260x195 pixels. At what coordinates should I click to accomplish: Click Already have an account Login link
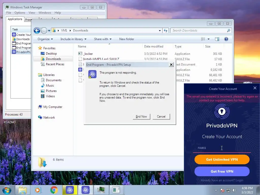[x=222, y=180]
